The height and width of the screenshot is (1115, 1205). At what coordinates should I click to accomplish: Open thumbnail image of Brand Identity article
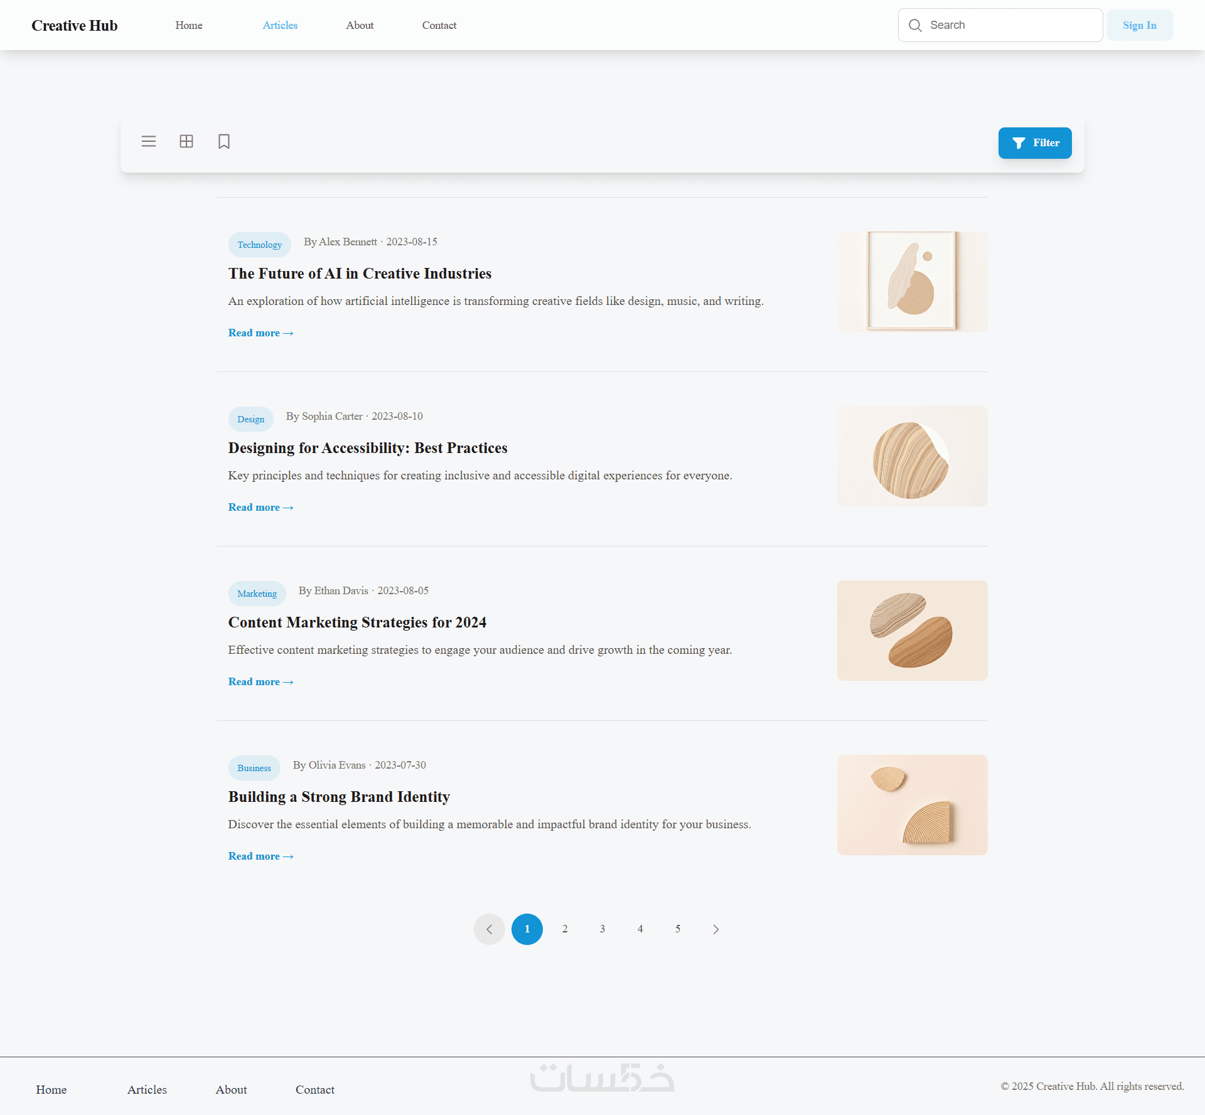coord(912,805)
